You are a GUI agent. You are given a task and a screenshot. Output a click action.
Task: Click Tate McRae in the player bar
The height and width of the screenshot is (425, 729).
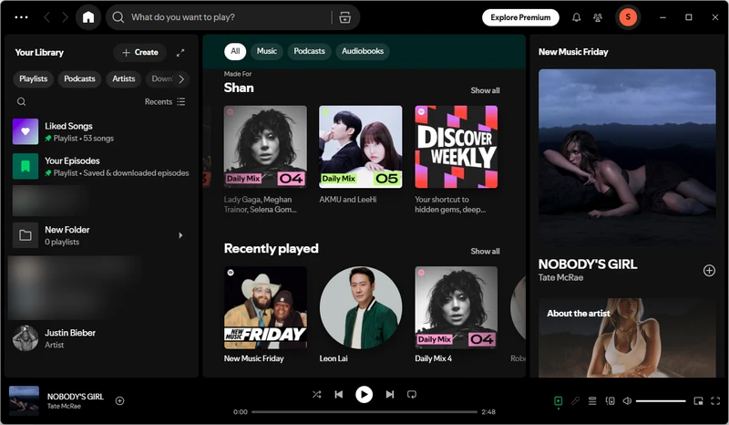64,407
